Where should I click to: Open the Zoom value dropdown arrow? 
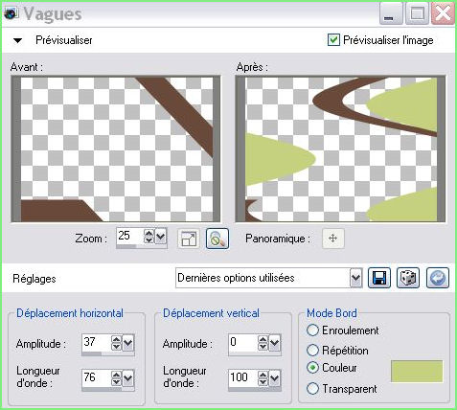point(161,237)
